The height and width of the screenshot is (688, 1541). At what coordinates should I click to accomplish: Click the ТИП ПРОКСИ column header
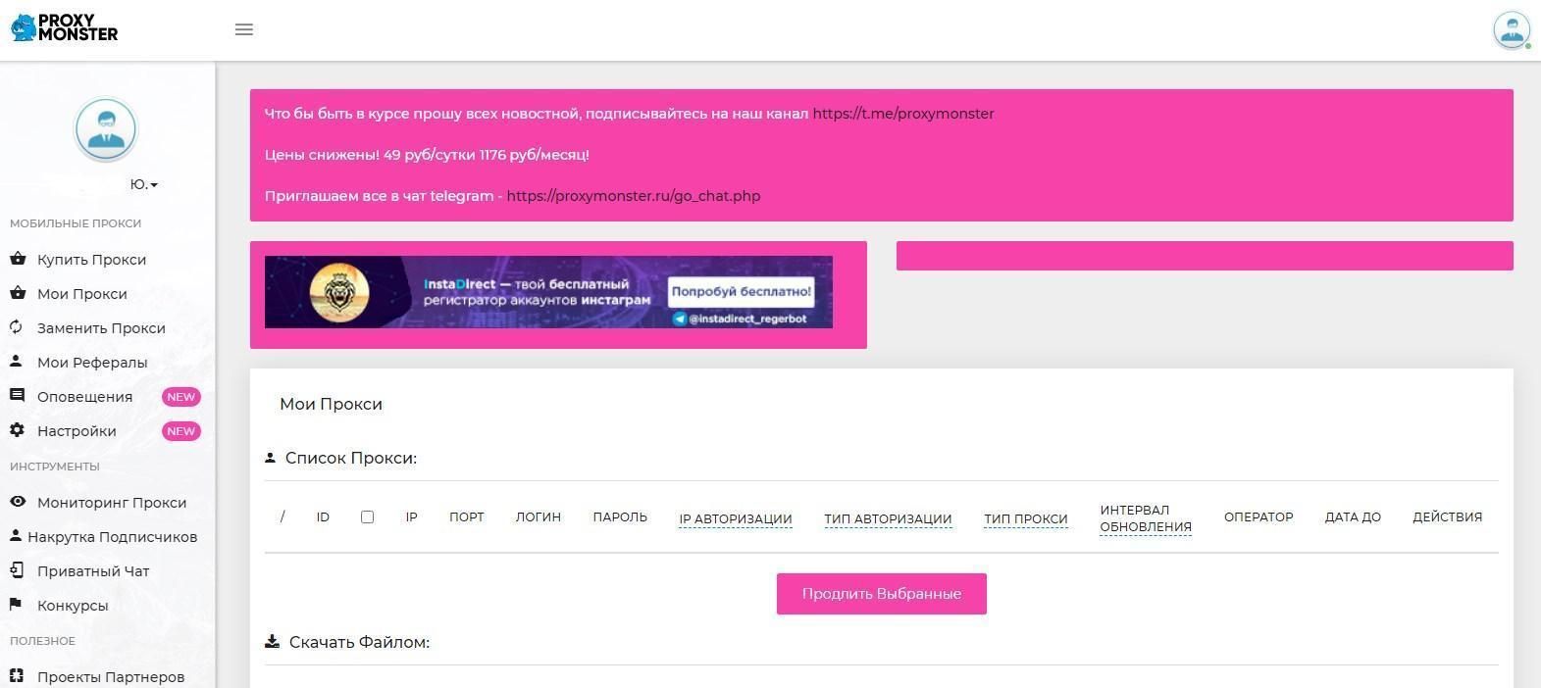pos(1026,518)
